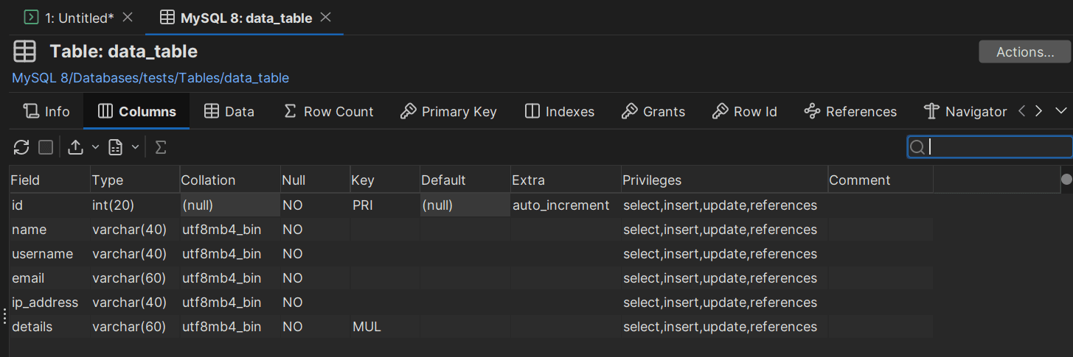This screenshot has height=357, width=1073.
Task: Click the grey dot above the scrollbar
Action: pyautogui.click(x=1066, y=179)
